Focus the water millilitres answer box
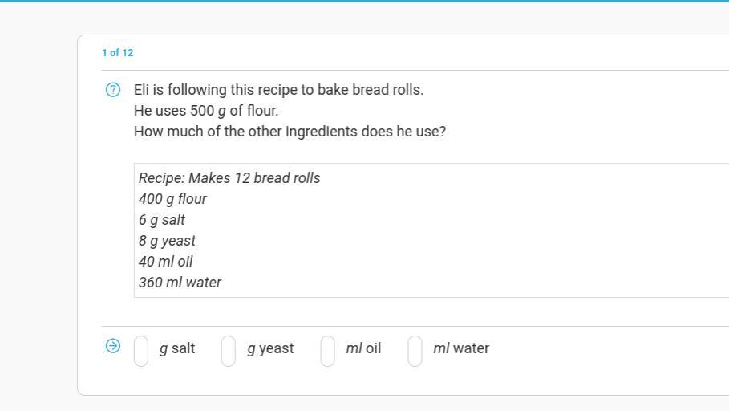Viewport: 729px width, 411px height. pos(415,350)
